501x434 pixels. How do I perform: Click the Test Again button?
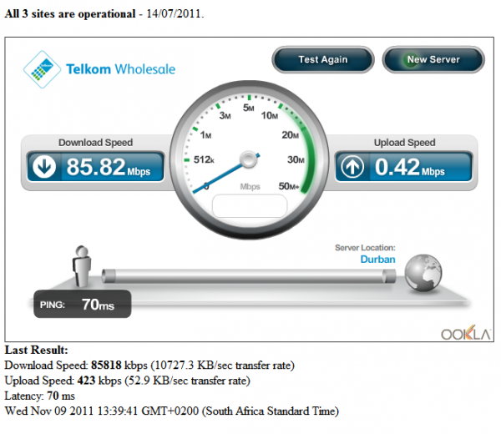coord(322,60)
